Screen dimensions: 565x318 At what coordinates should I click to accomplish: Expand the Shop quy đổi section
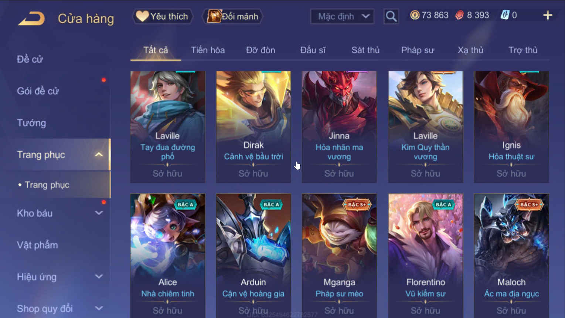coord(99,308)
